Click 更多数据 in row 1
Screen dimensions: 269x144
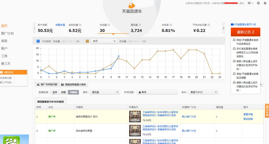coord(248,119)
